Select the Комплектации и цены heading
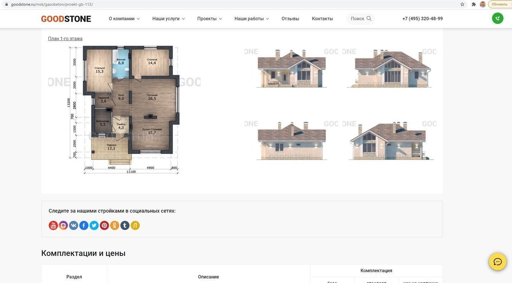512x283 pixels. click(83, 253)
